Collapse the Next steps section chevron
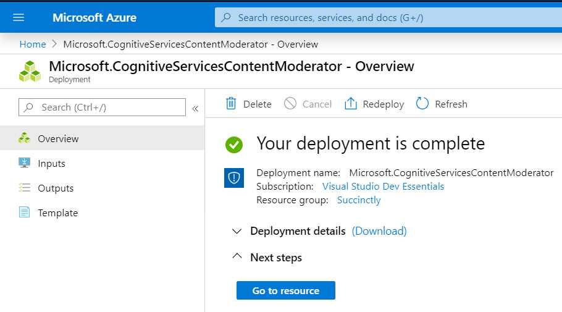The image size is (562, 312). click(237, 256)
